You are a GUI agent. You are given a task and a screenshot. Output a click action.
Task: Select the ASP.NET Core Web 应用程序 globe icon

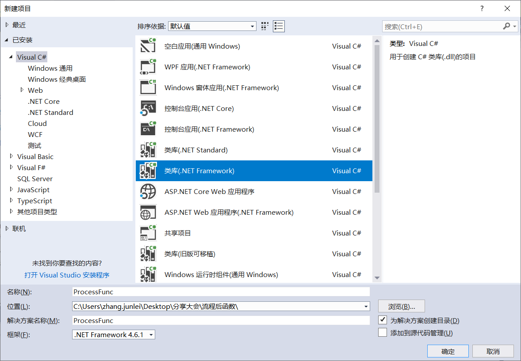(x=148, y=192)
